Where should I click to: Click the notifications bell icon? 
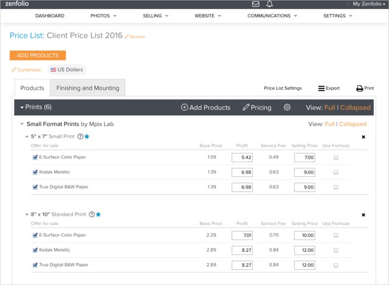[x=270, y=4]
